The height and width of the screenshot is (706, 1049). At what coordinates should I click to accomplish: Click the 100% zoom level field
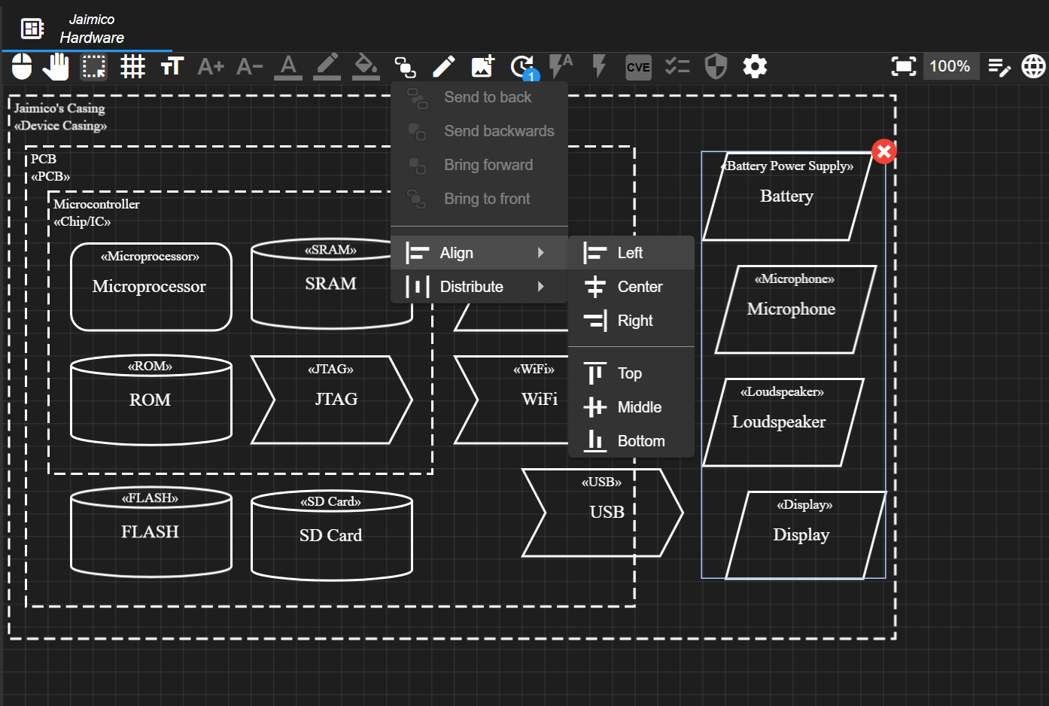click(950, 66)
